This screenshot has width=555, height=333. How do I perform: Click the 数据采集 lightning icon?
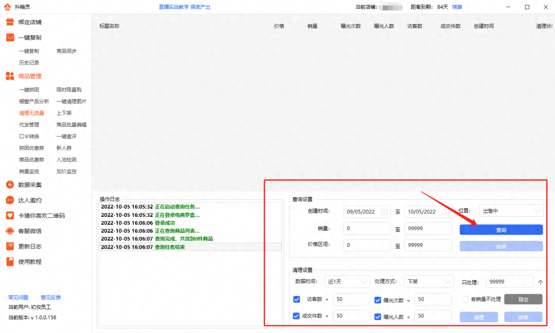click(10, 184)
